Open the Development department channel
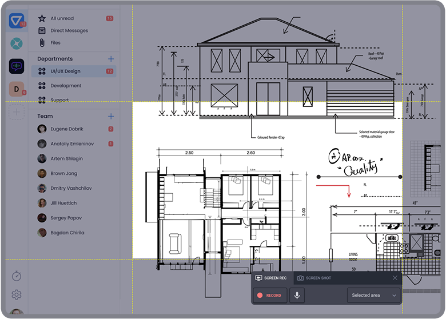Screen dimensions: 446x319 (66, 86)
